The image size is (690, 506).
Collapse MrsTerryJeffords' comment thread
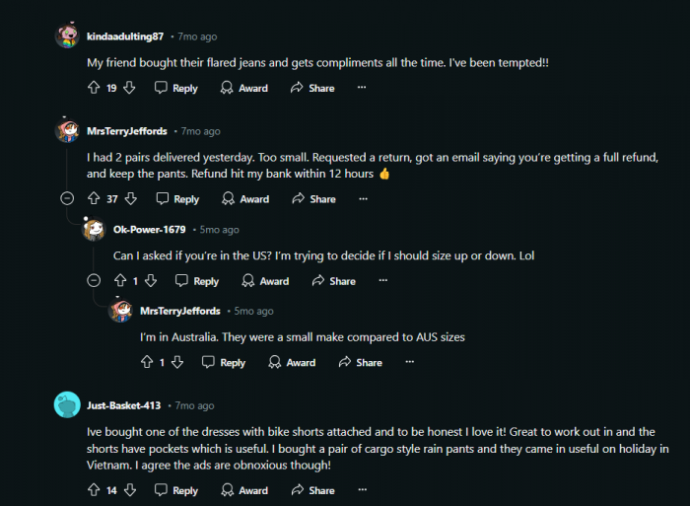67,198
